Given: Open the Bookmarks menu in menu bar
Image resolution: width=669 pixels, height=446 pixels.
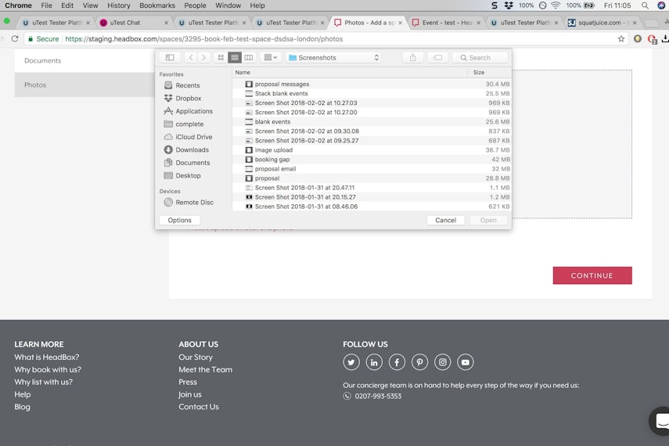Looking at the screenshot, I should pos(157,5).
